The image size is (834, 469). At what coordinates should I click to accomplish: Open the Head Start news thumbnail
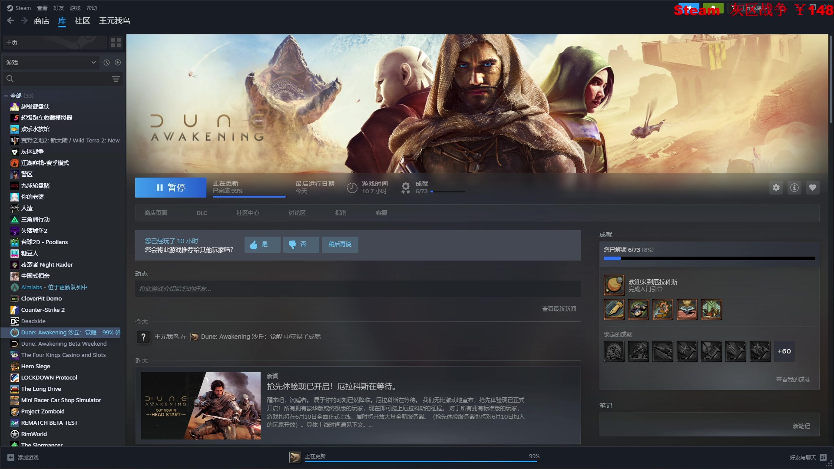201,406
